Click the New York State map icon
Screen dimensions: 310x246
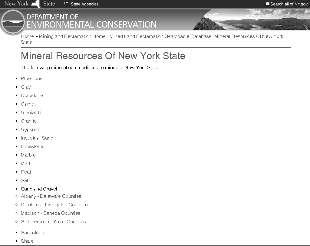point(36,4)
